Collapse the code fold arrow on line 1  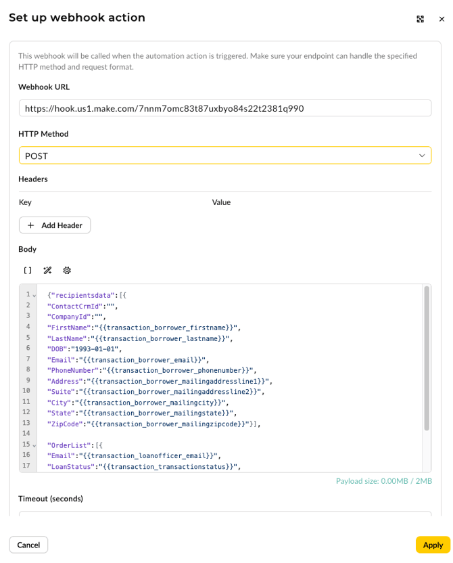(x=34, y=296)
